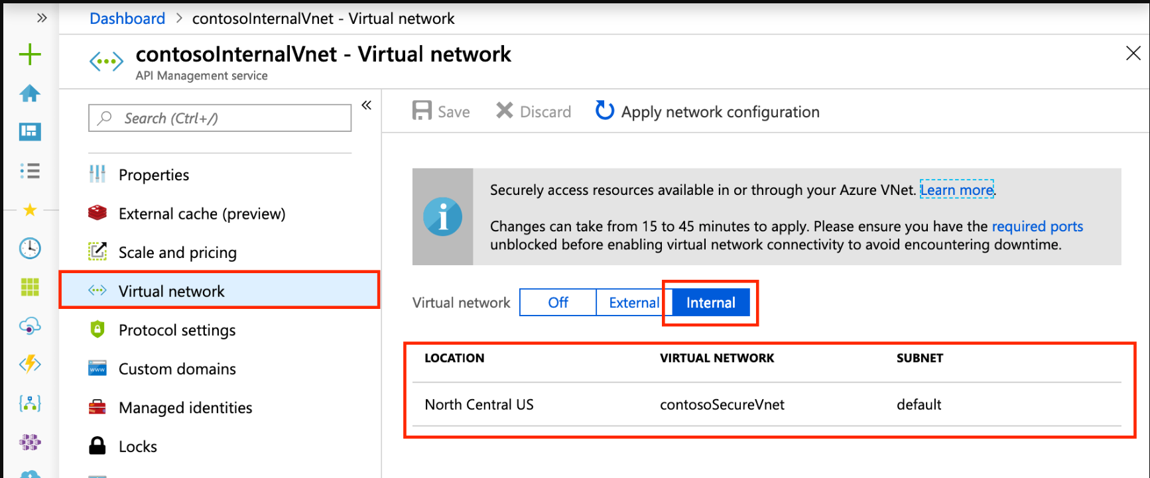Set Virtual network to Off
This screenshot has height=478, width=1150.
point(558,302)
